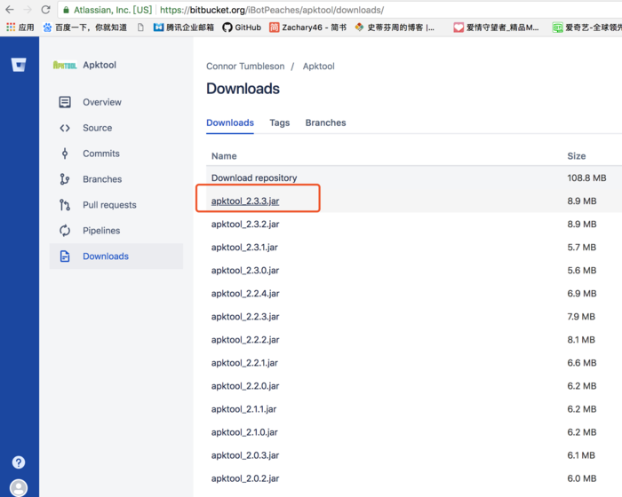Click the Overview sidebar icon
Image resolution: width=622 pixels, height=497 pixels.
(65, 102)
